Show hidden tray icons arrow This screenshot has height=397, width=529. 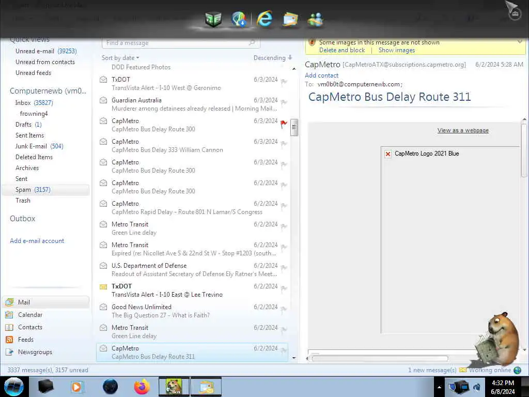(439, 387)
